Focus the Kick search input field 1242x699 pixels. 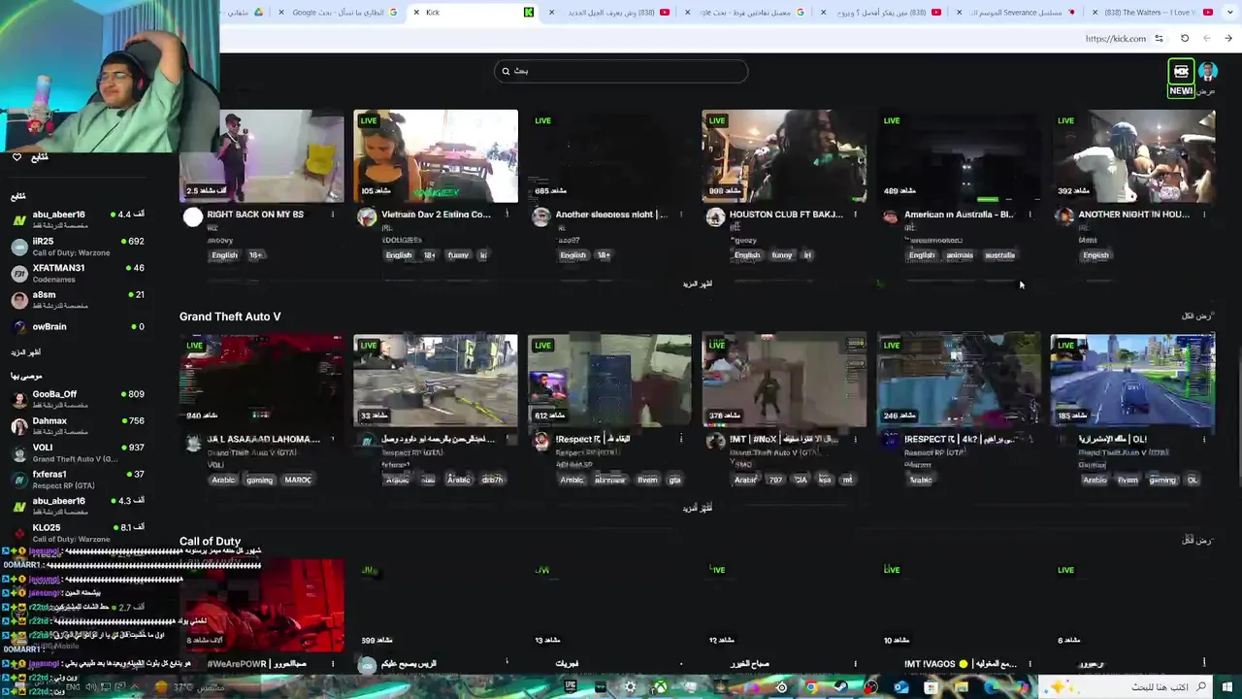point(621,71)
